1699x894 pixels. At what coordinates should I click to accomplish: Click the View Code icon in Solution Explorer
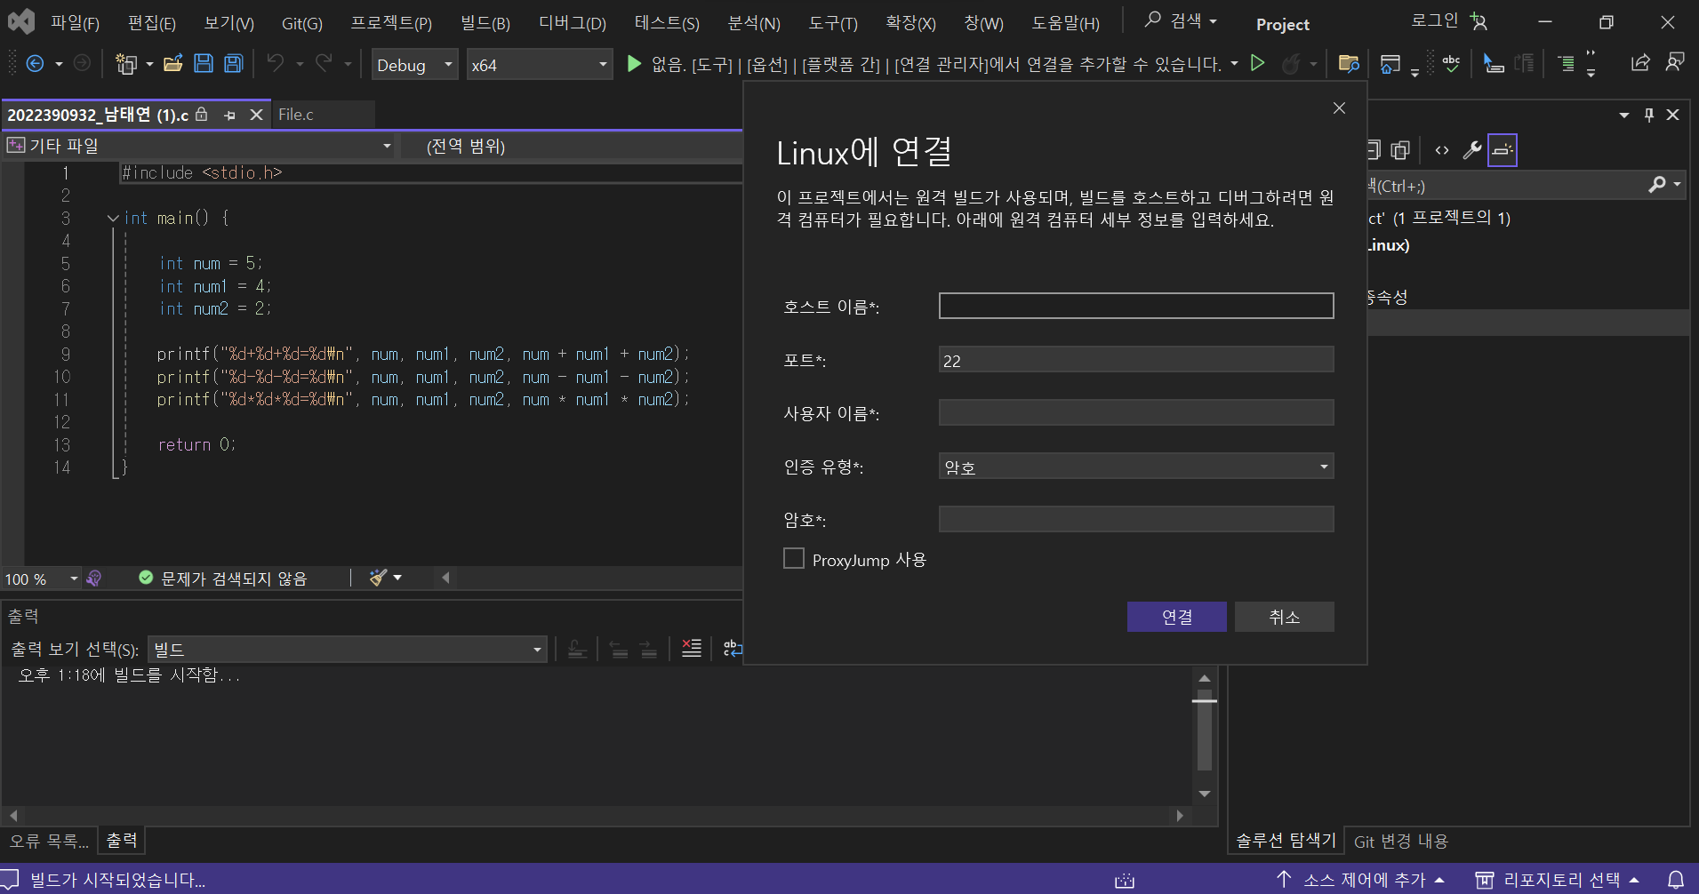[1442, 150]
